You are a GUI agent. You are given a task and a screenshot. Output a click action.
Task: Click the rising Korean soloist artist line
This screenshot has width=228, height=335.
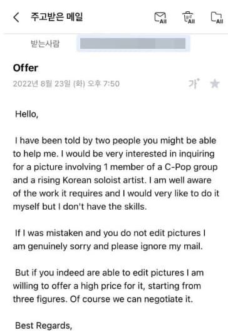pos(112,180)
